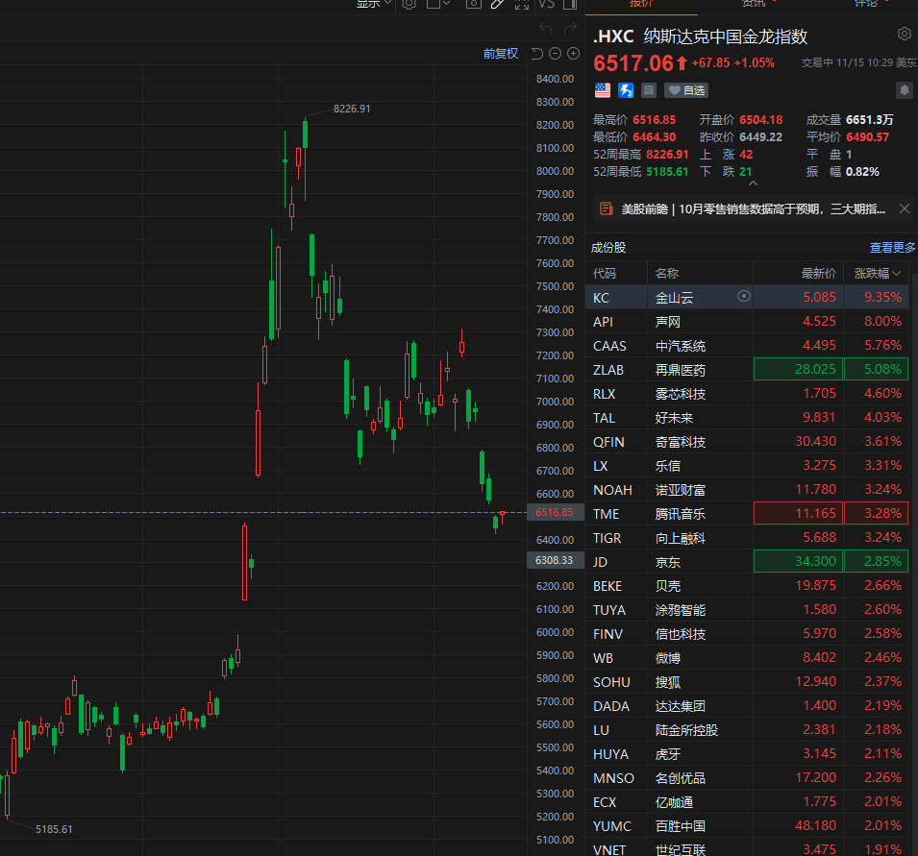Click the 5185.61 chart low marker

tap(54, 828)
